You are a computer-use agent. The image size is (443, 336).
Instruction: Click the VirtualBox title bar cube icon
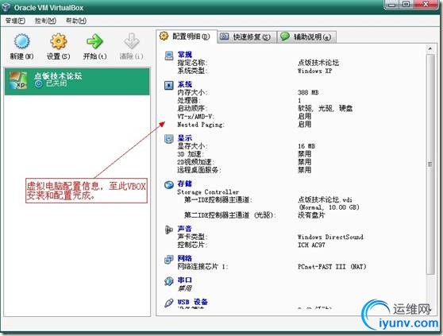coord(6,8)
